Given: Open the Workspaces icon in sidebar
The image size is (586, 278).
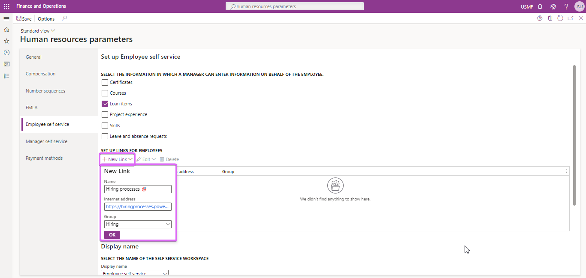Looking at the screenshot, I should tap(6, 63).
